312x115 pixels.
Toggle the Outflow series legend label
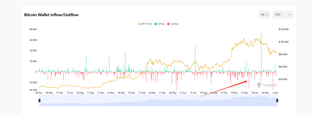[174, 24]
